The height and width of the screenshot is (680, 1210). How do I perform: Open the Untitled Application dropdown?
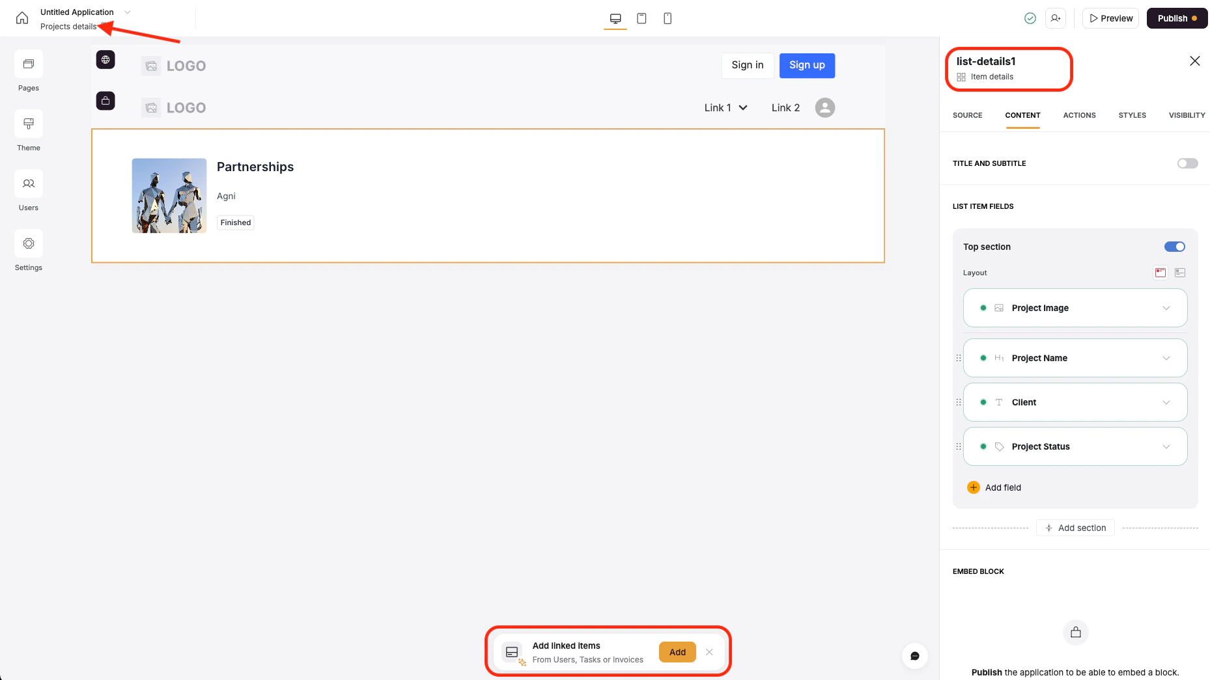pyautogui.click(x=128, y=12)
